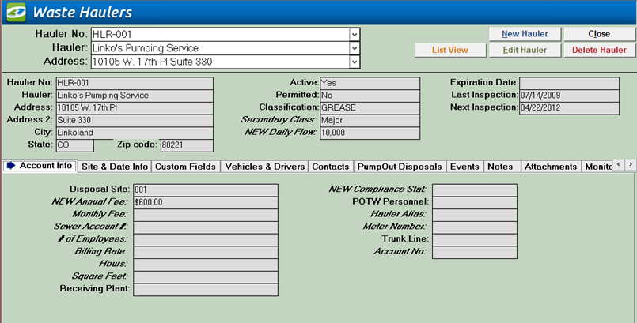Screen dimensions: 637x323
Task: Click the # of Employees field
Action: coord(206,240)
